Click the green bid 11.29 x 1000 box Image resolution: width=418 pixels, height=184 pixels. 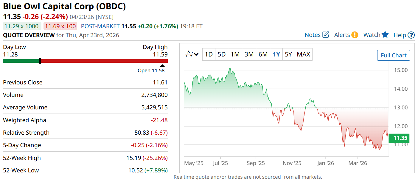(x=22, y=26)
